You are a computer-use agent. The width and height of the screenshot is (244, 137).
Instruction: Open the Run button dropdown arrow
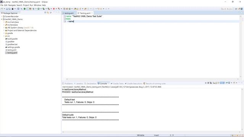click(41, 9)
